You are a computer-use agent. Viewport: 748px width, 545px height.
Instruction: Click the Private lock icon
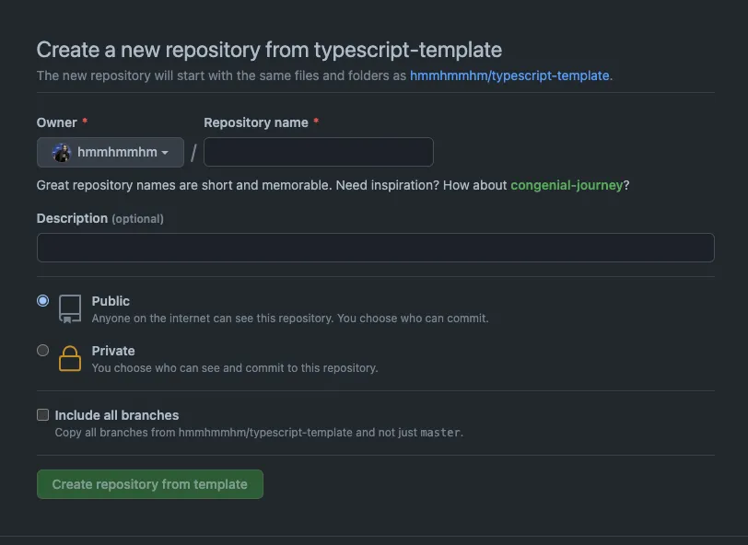[x=70, y=358]
